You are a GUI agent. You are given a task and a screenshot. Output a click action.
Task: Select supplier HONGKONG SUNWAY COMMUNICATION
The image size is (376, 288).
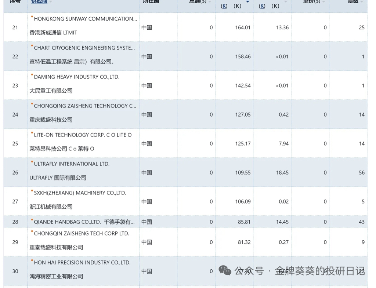click(85, 19)
